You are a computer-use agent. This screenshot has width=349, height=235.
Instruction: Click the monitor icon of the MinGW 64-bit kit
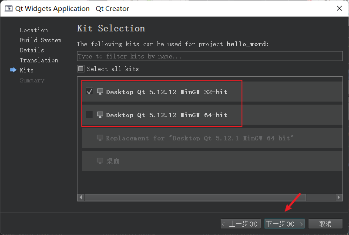pyautogui.click(x=100, y=115)
